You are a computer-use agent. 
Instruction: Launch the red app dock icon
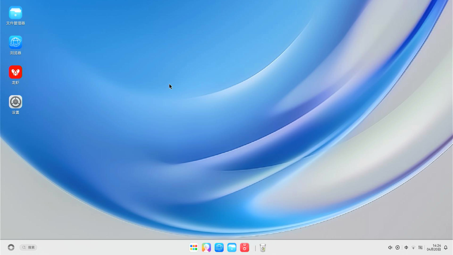coord(245,247)
